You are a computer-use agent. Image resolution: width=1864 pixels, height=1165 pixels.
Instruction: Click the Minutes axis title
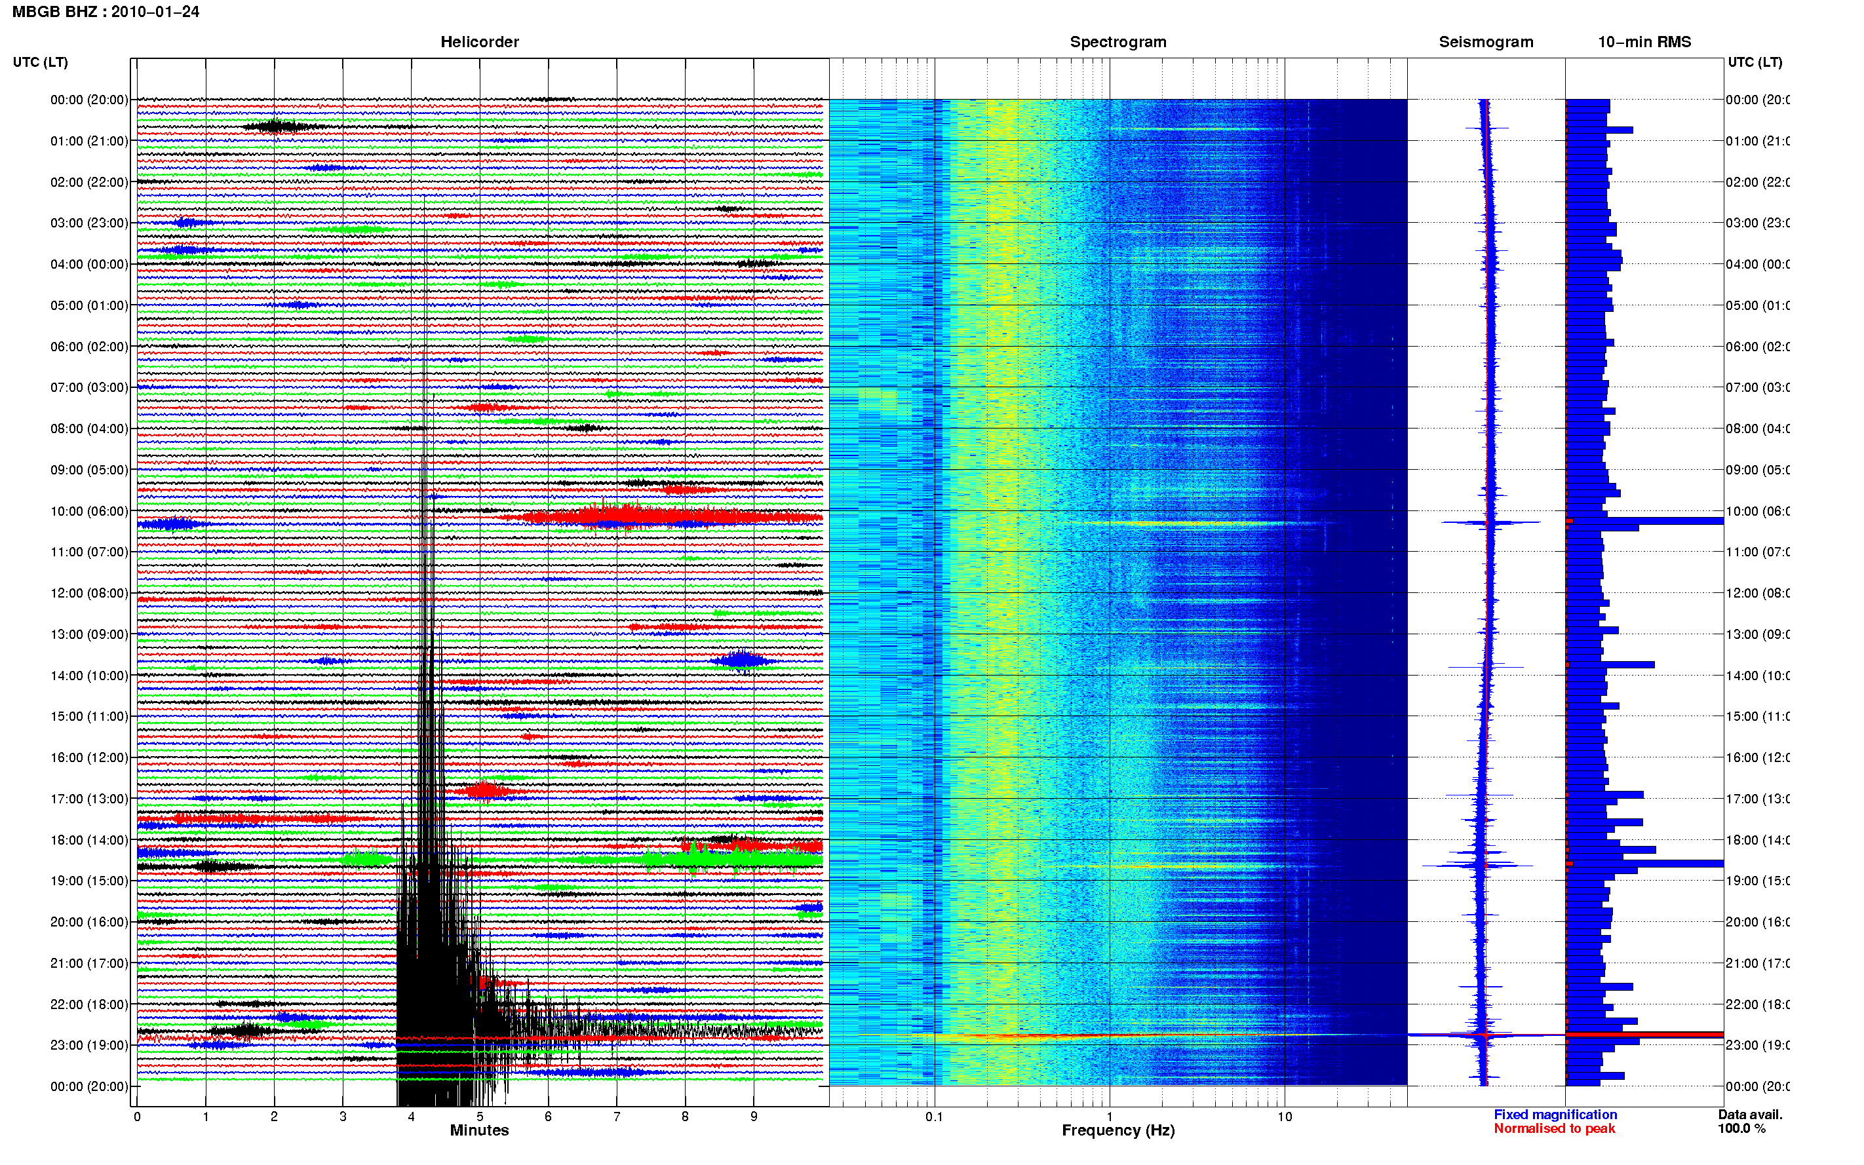(479, 1130)
